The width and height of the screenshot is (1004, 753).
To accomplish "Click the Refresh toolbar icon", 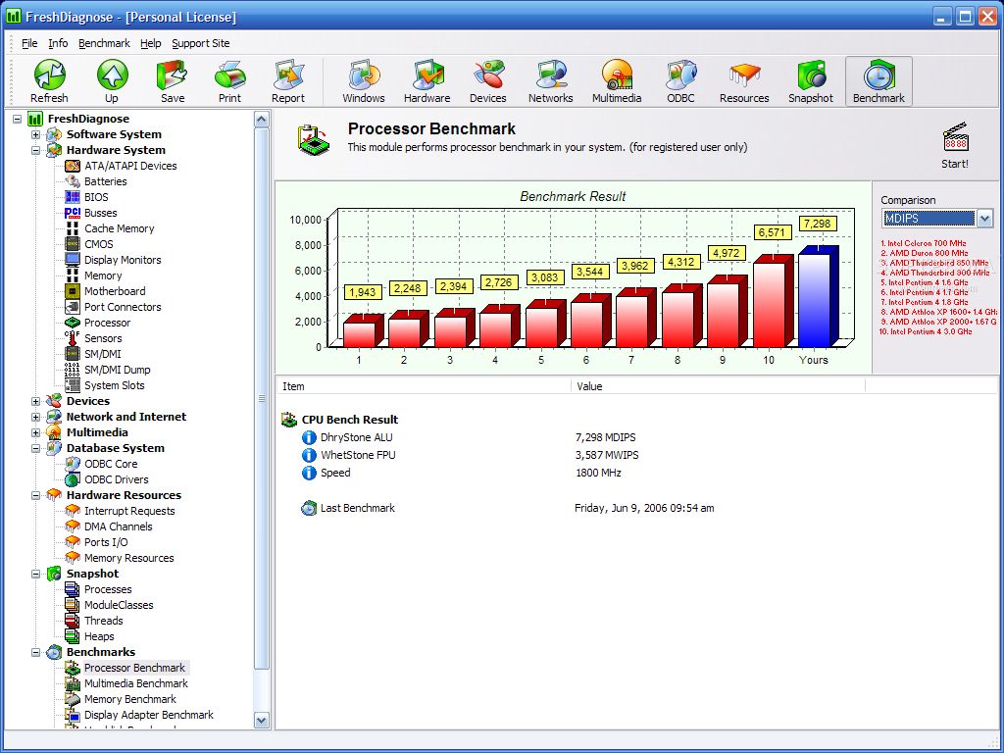I will [49, 78].
